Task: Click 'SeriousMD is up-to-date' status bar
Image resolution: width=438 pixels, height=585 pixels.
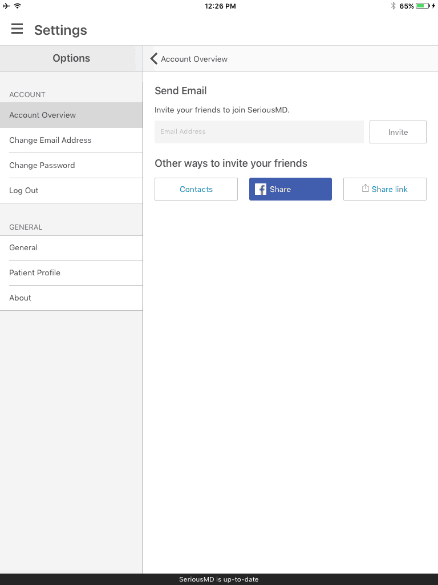Action: pyautogui.click(x=219, y=579)
